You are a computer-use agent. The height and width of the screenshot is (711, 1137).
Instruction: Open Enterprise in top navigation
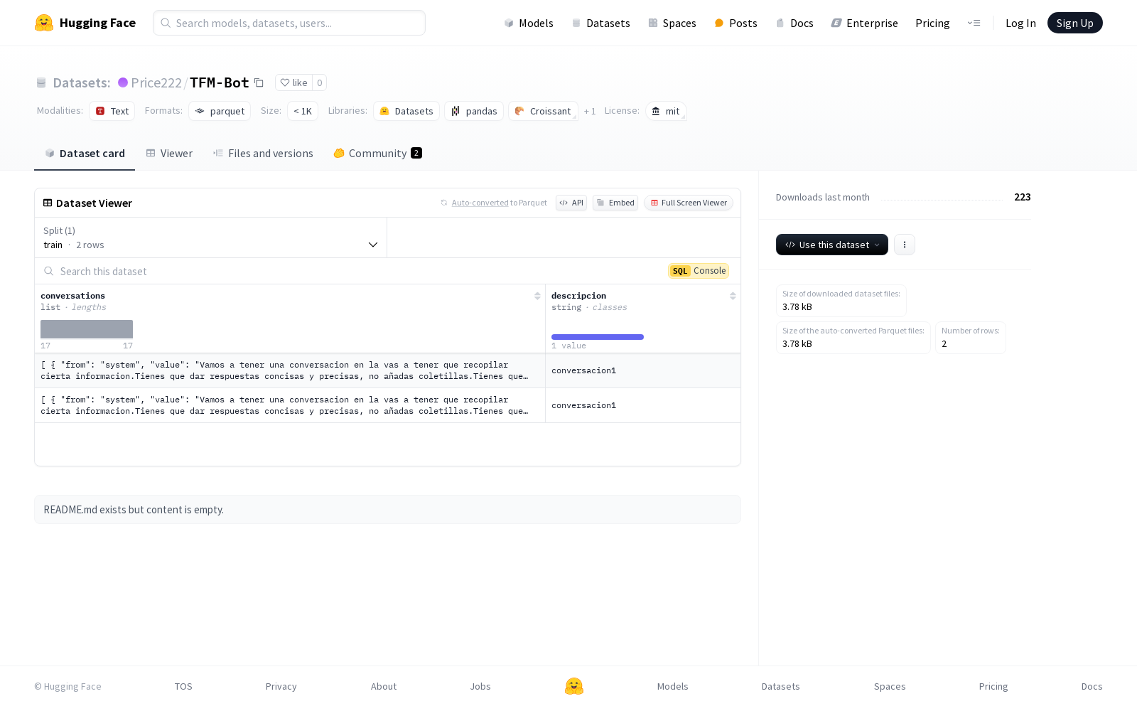tap(865, 23)
